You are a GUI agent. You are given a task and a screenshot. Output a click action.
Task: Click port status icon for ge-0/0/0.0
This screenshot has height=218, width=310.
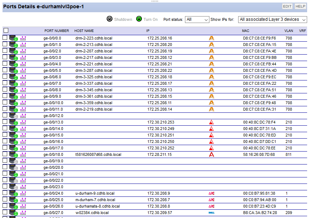[x=14, y=38]
